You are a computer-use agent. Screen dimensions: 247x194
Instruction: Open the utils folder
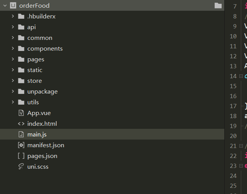tap(112, 102)
